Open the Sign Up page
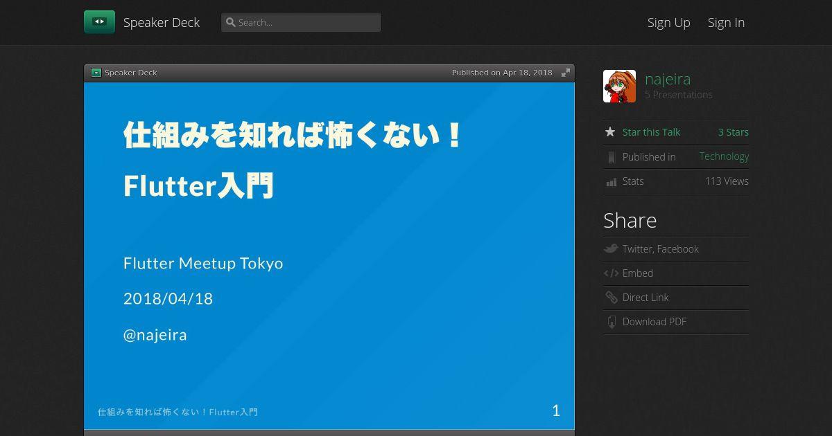The width and height of the screenshot is (832, 436). [669, 22]
